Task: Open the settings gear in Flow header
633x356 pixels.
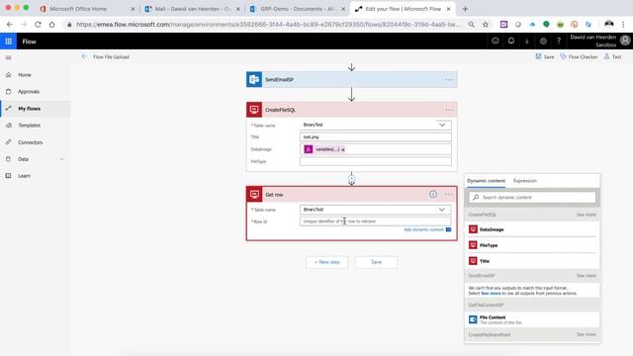Action: tap(543, 41)
